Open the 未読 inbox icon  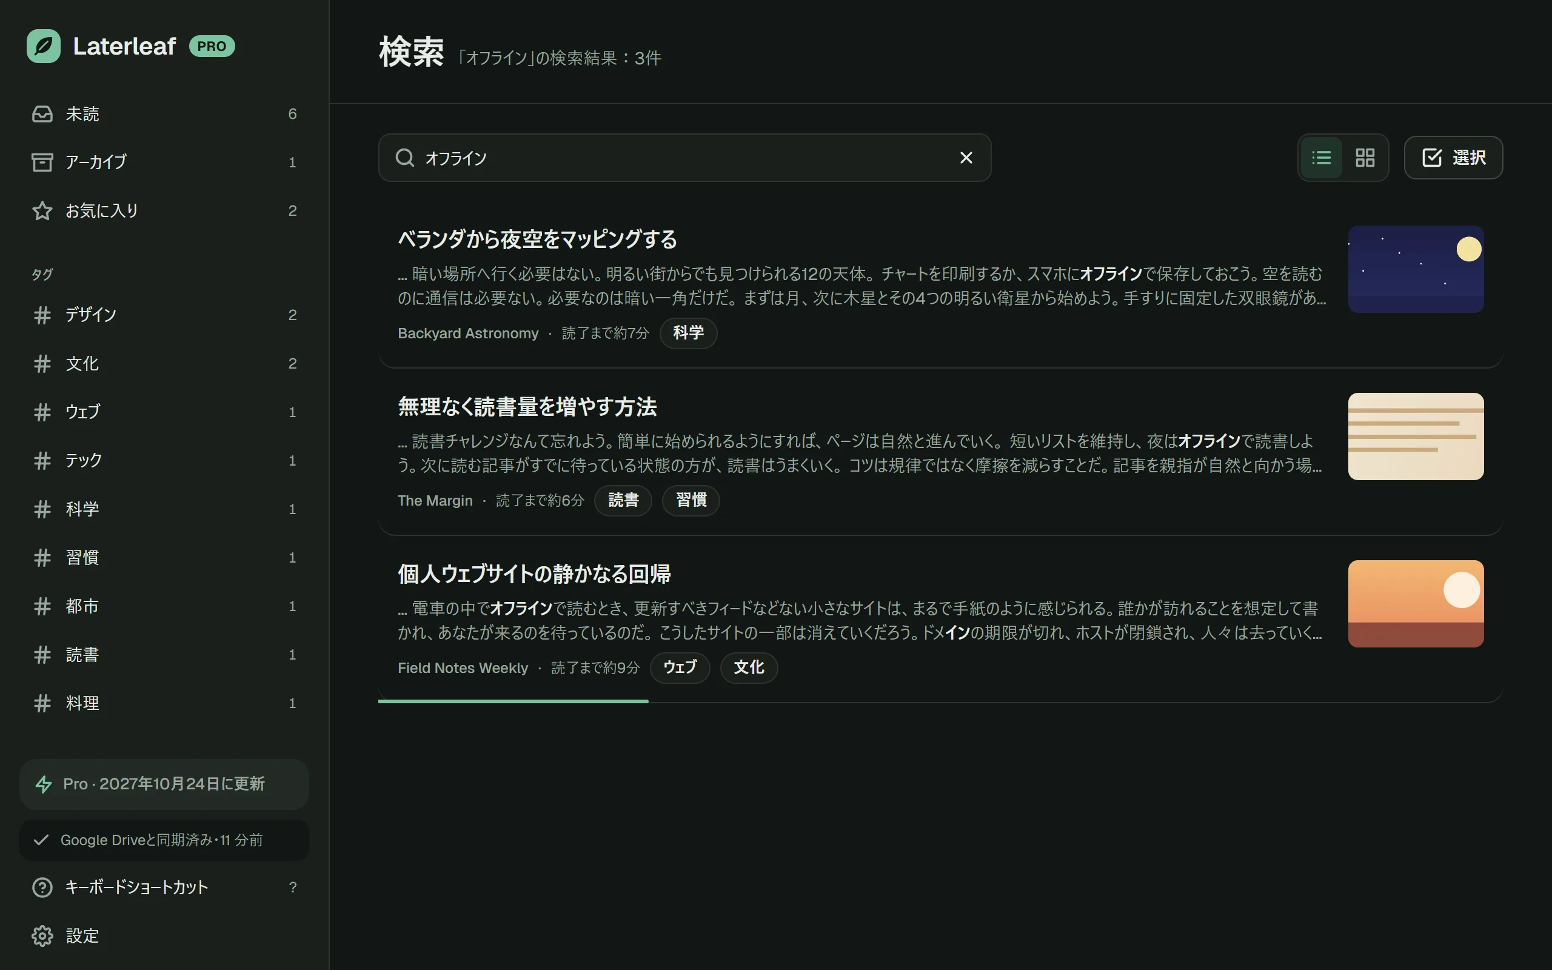pyautogui.click(x=42, y=114)
